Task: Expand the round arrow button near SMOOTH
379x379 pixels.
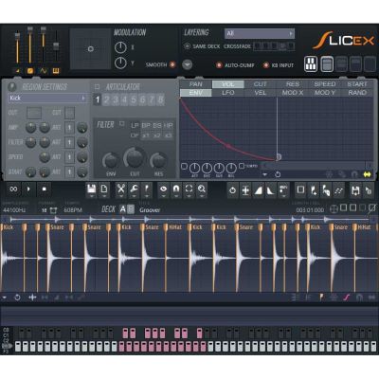Action: pos(188,64)
